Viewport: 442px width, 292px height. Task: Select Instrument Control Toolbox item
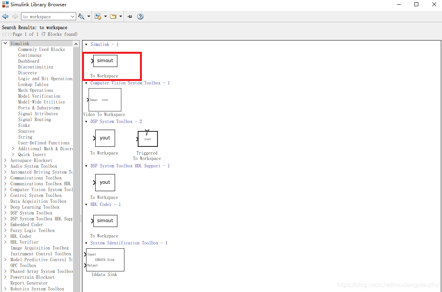pos(40,254)
